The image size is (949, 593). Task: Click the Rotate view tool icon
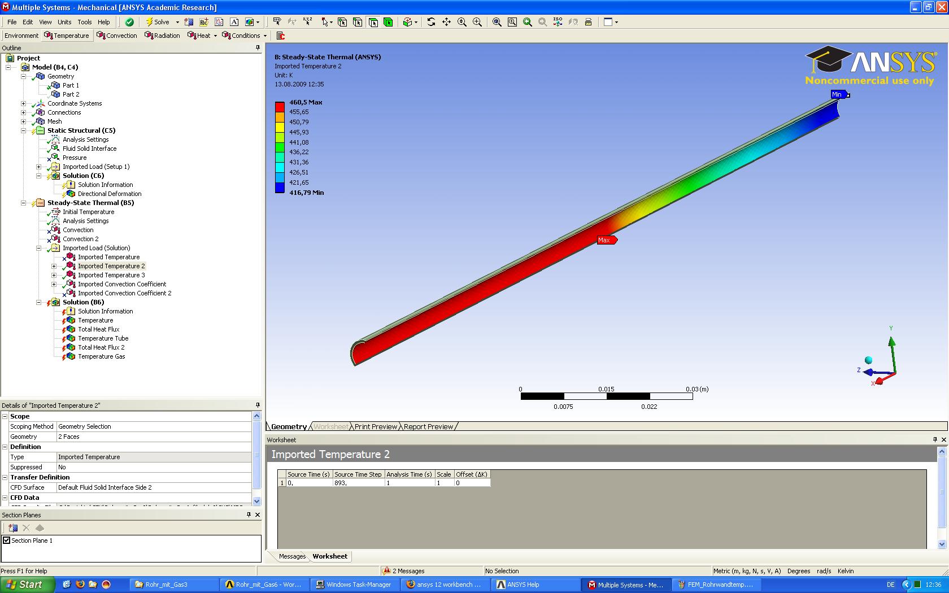[x=431, y=22]
